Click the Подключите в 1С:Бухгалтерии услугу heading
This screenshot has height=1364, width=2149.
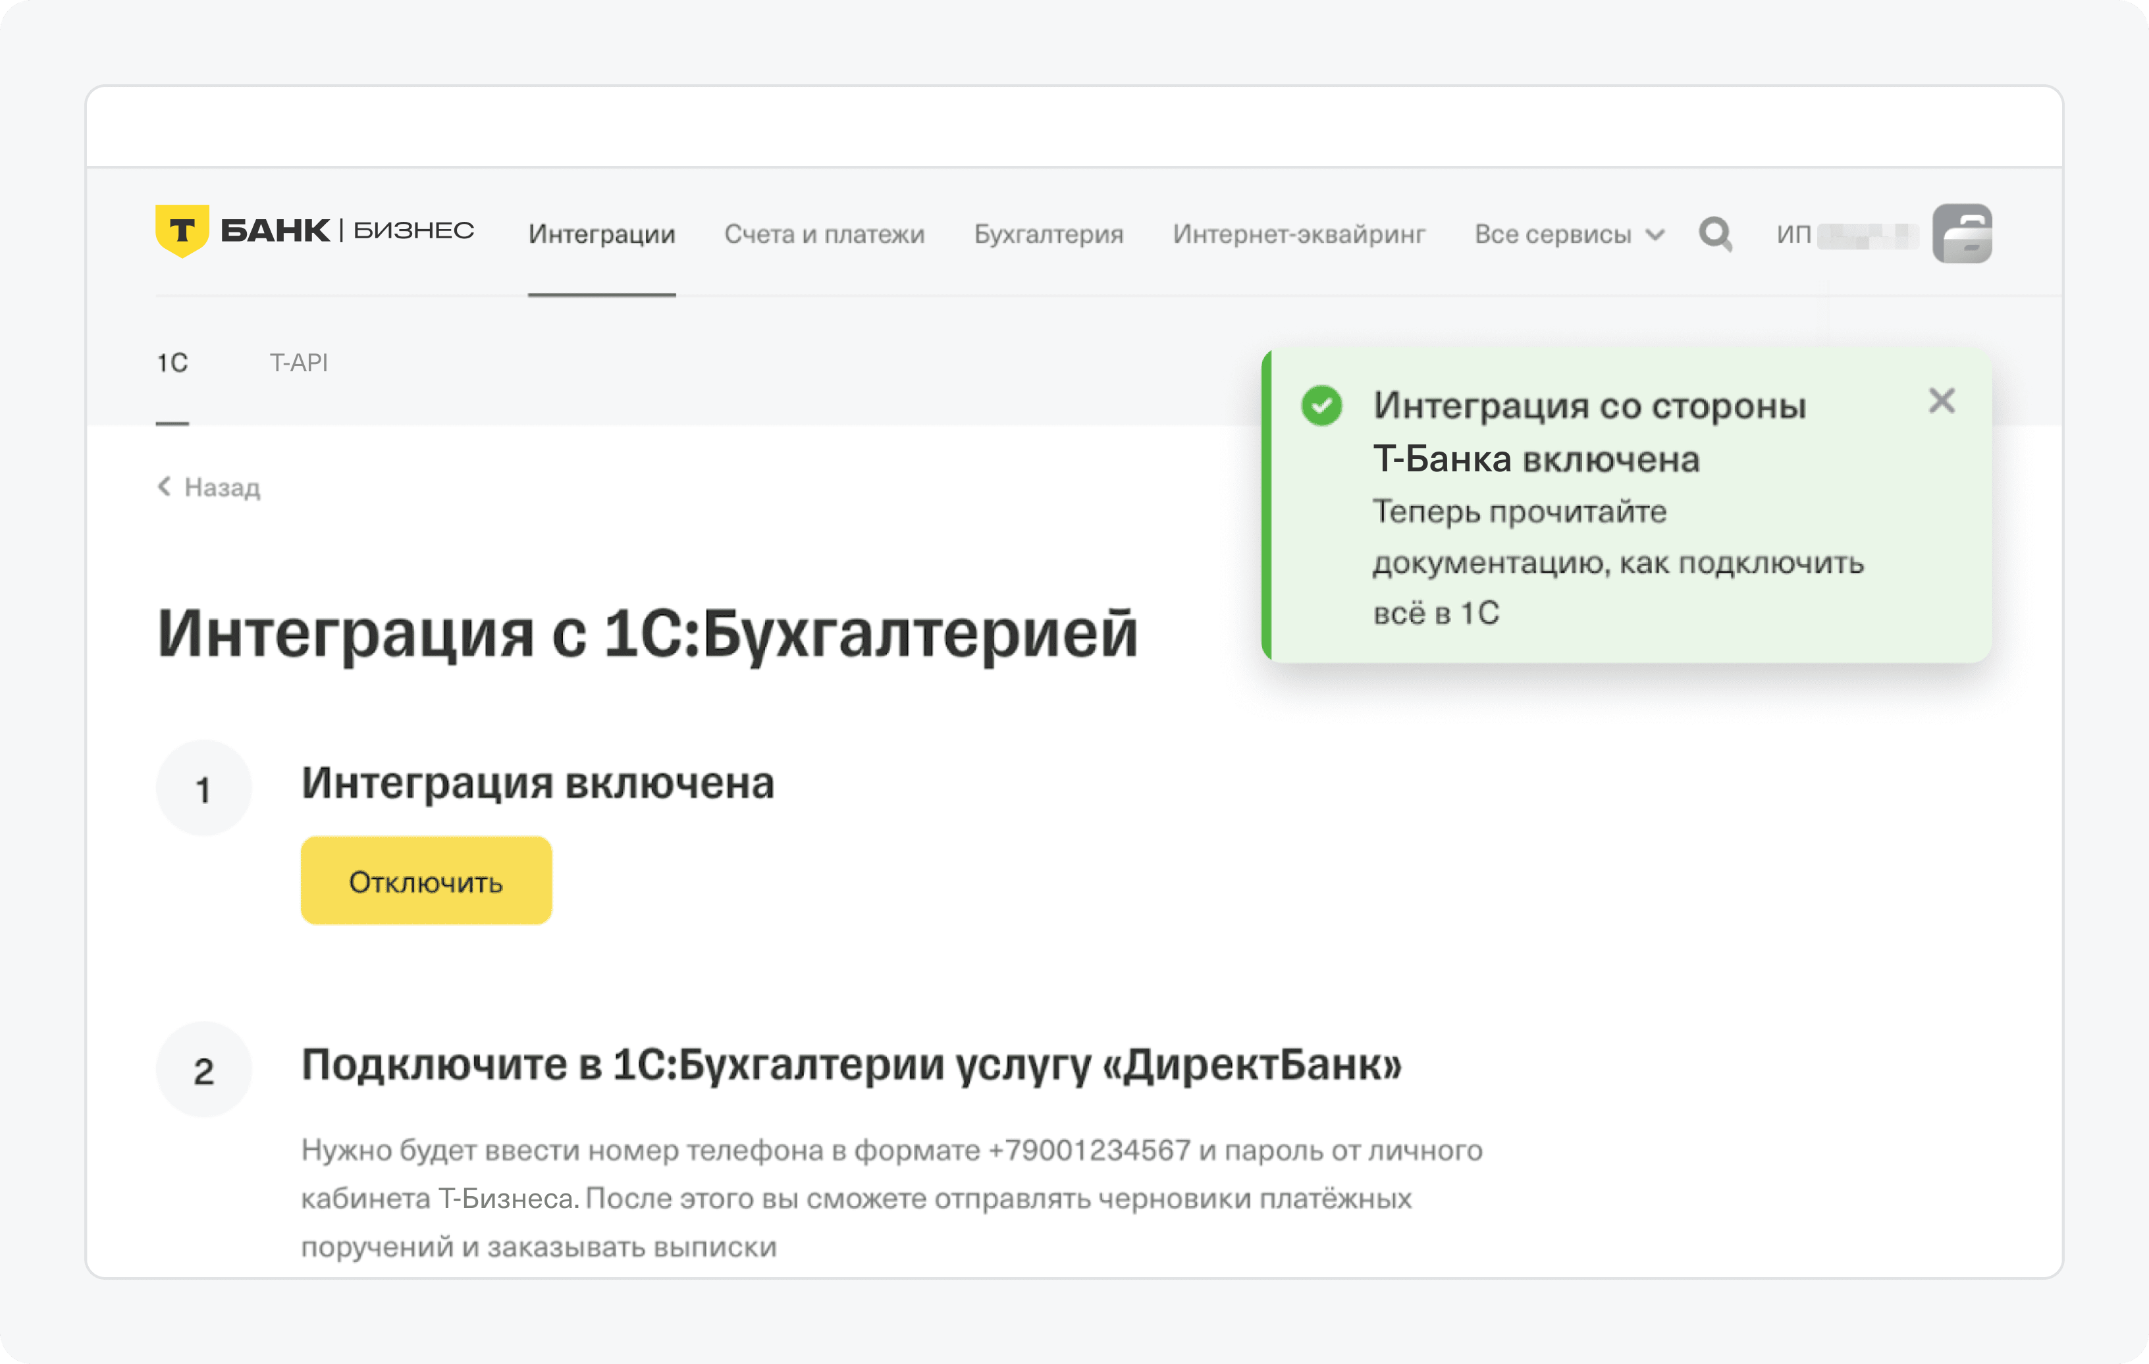point(851,1064)
